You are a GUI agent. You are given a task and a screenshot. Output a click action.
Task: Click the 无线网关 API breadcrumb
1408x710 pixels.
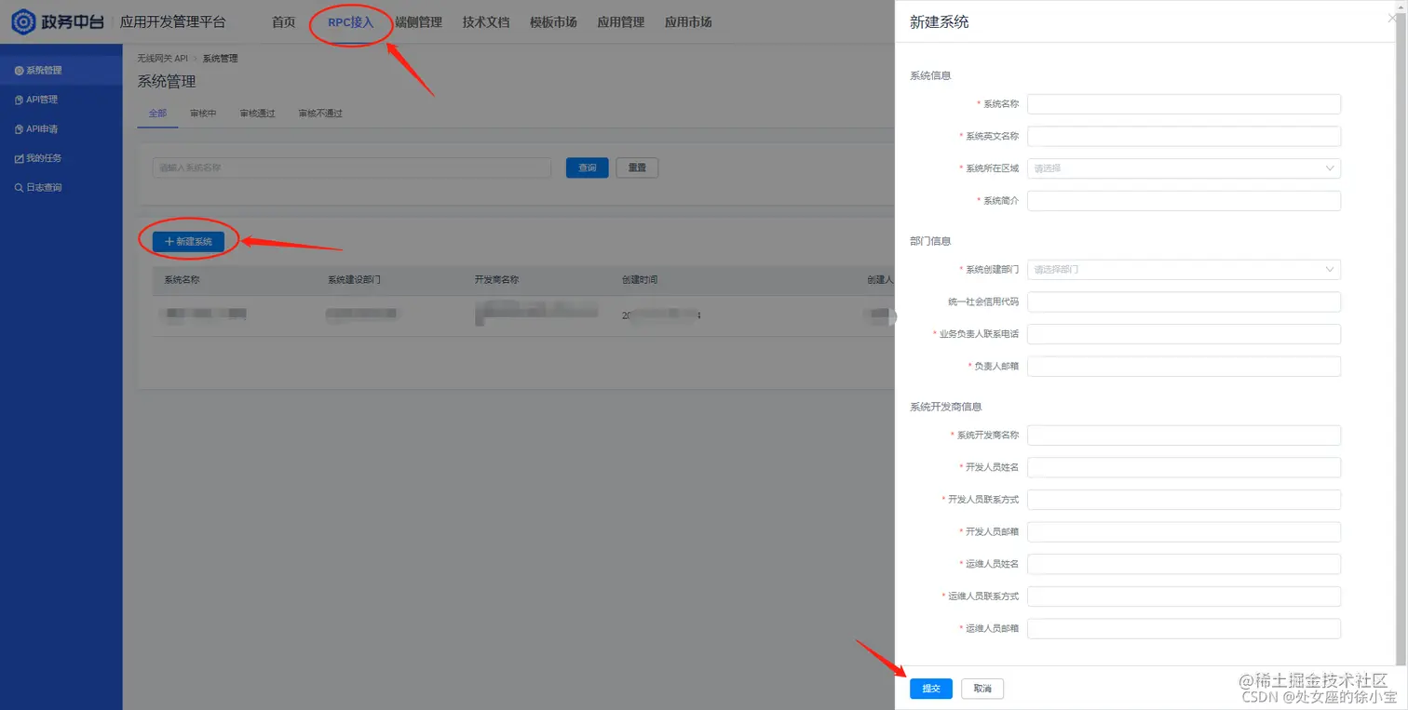163,59
